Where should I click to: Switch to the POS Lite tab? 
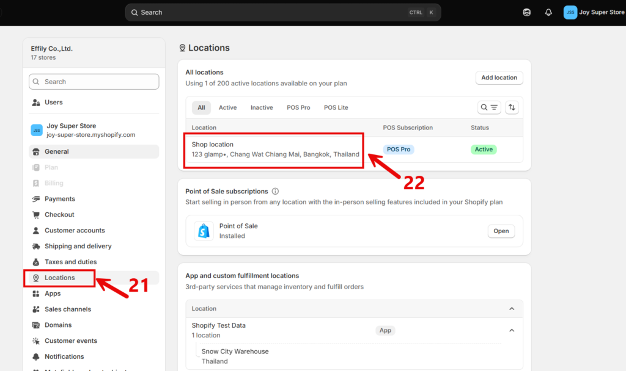pyautogui.click(x=336, y=107)
